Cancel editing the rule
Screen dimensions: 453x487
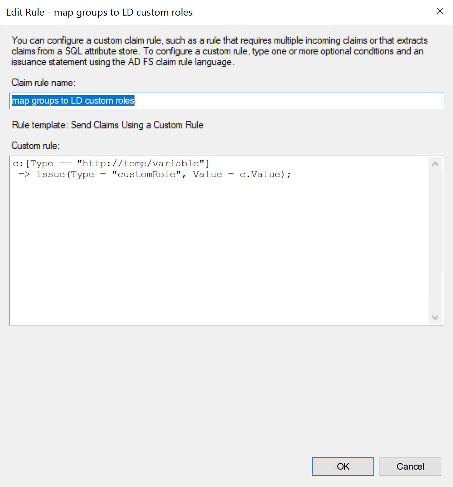pos(410,466)
